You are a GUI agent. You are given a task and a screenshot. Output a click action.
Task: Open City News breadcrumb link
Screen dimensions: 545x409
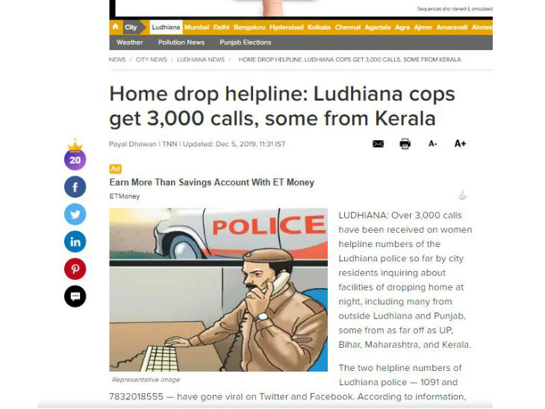click(x=152, y=60)
